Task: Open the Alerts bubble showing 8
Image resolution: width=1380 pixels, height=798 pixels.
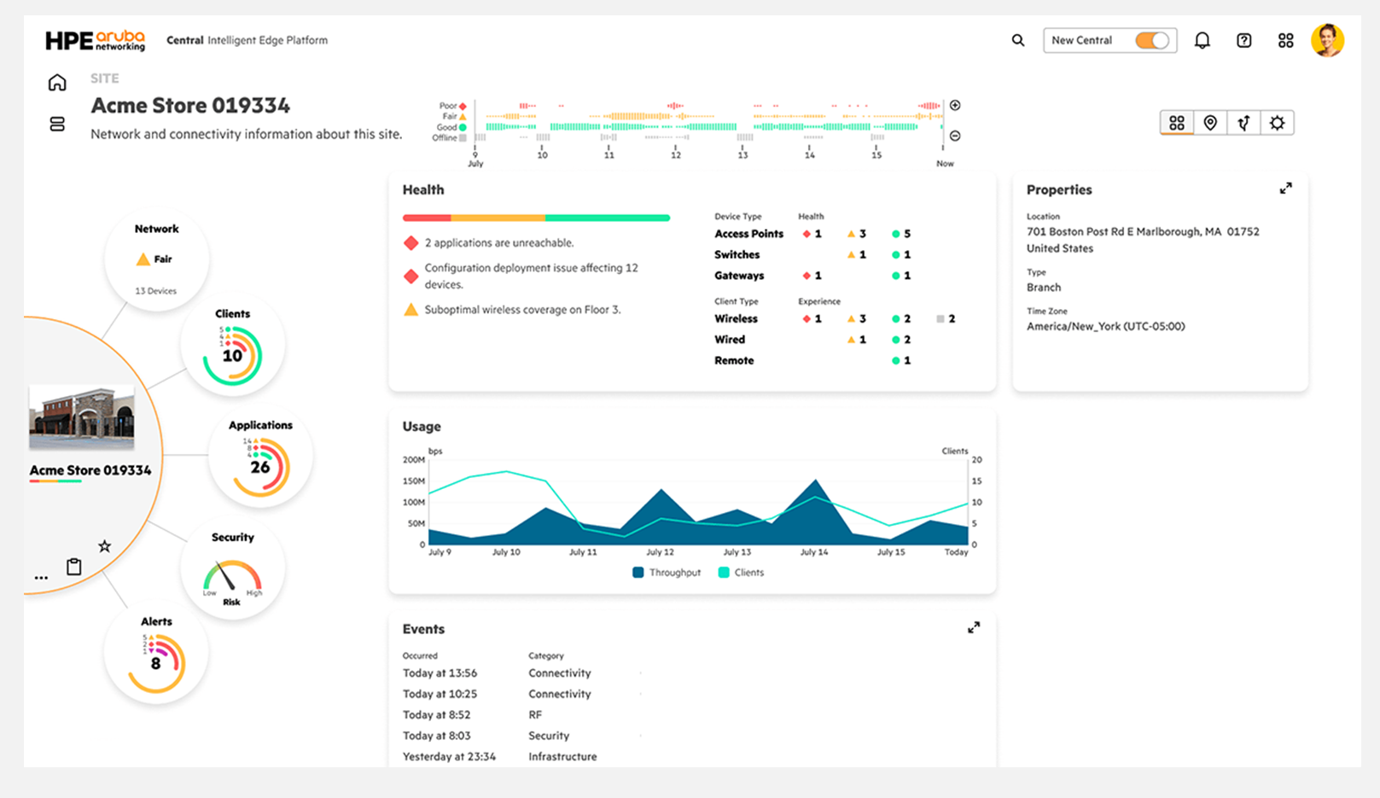Action: 156,653
